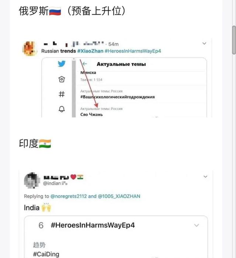The height and width of the screenshot is (258, 236).
Task: Click the Russian flag emoji in the heading
Action: click(55, 11)
